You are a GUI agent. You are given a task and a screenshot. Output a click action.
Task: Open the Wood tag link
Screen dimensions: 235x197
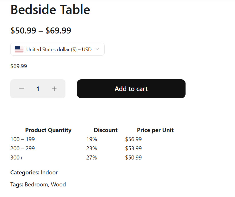[x=59, y=184]
